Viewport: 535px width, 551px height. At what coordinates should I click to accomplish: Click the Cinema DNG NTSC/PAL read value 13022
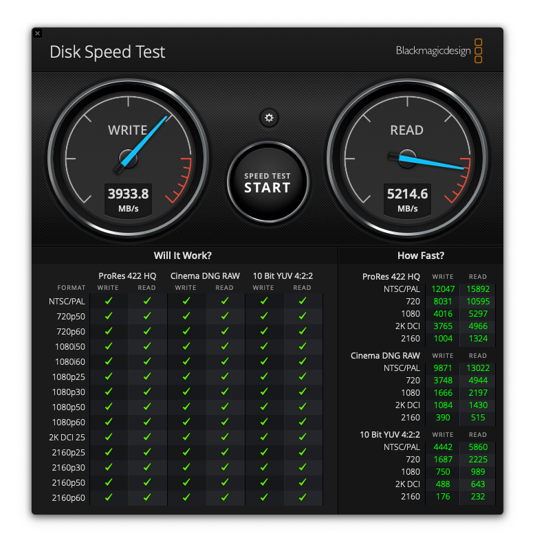pos(478,368)
